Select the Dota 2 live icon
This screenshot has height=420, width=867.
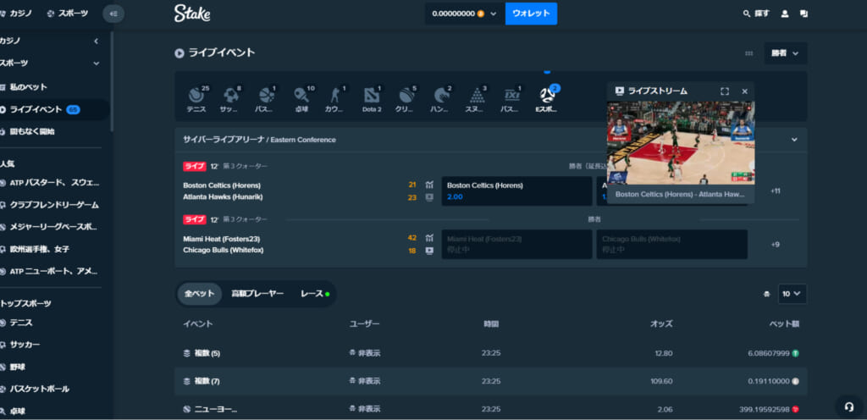[x=372, y=99]
